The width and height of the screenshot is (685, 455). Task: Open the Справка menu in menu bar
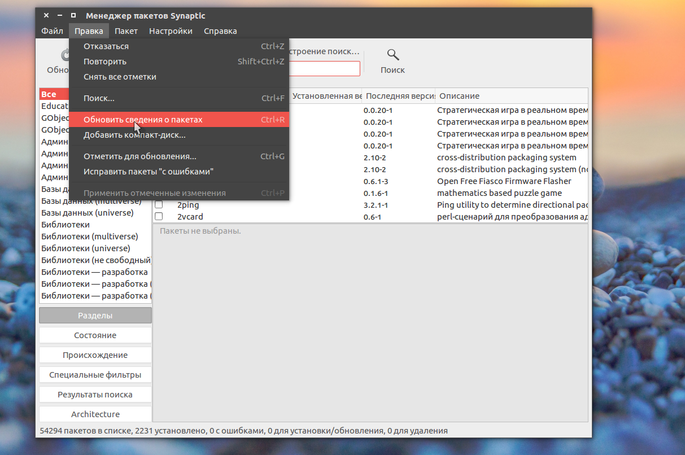[x=220, y=31]
